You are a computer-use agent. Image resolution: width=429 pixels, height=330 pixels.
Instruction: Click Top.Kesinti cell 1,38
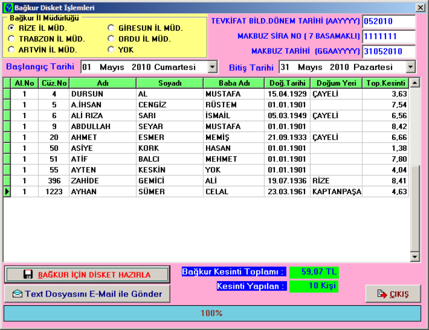(385, 148)
